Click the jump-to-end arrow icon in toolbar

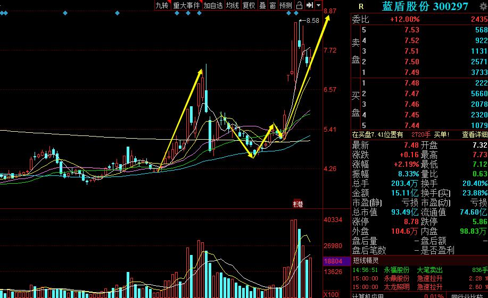point(309,5)
